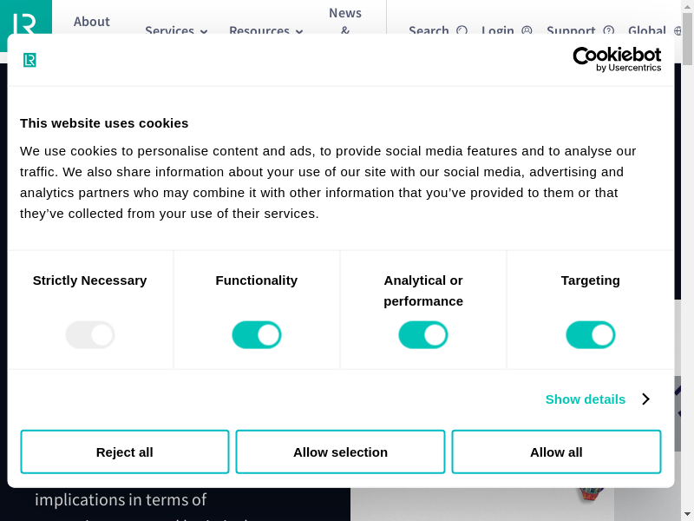The image size is (694, 521).
Task: Click the page vertical scrollbar thumb
Action: [688, 39]
